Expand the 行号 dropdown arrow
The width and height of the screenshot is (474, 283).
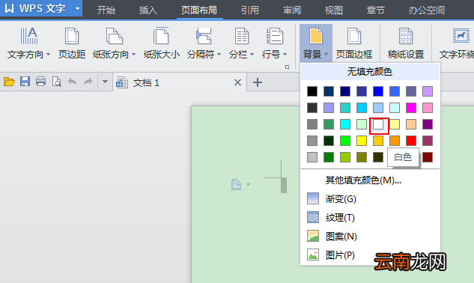click(x=285, y=55)
